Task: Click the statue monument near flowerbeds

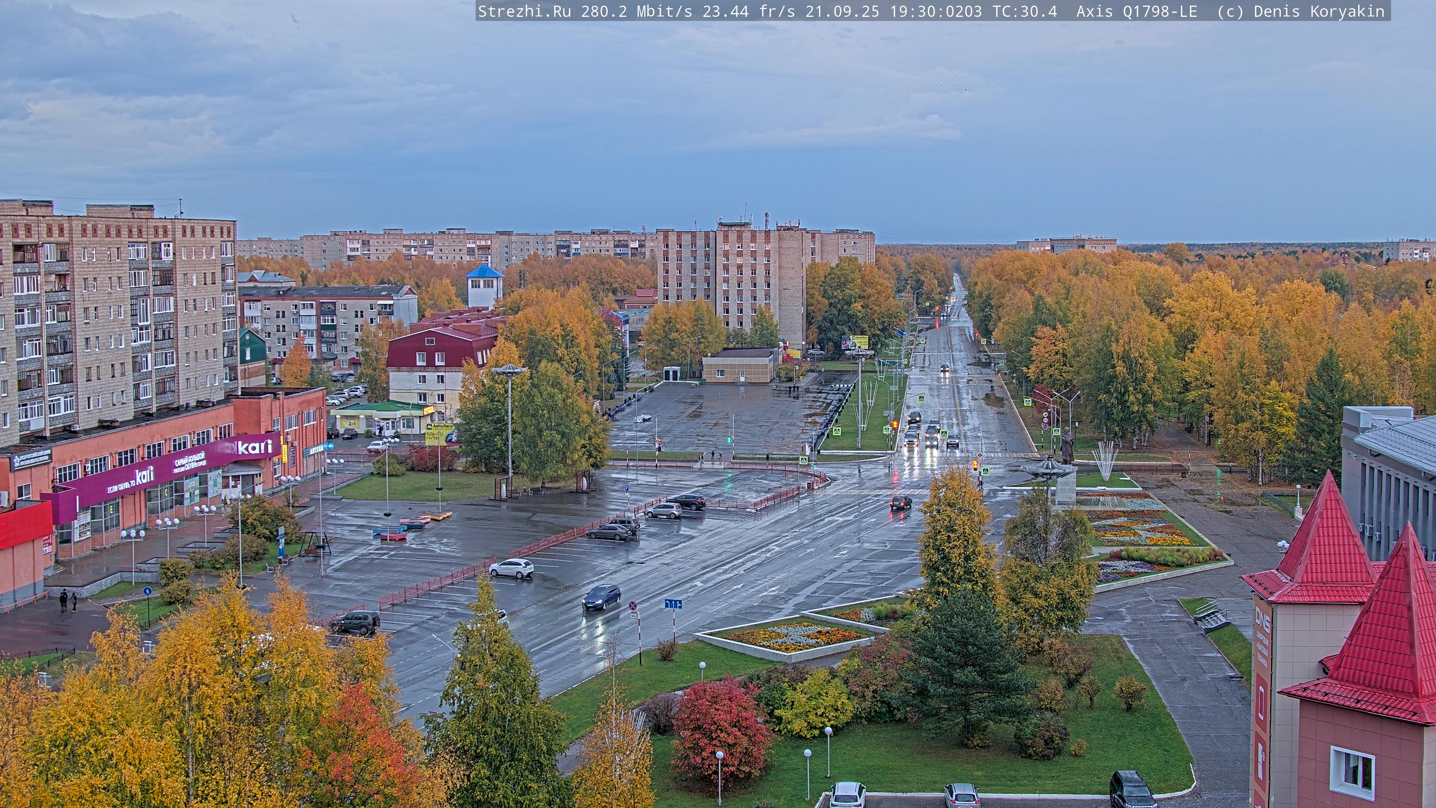Action: pos(1067,446)
